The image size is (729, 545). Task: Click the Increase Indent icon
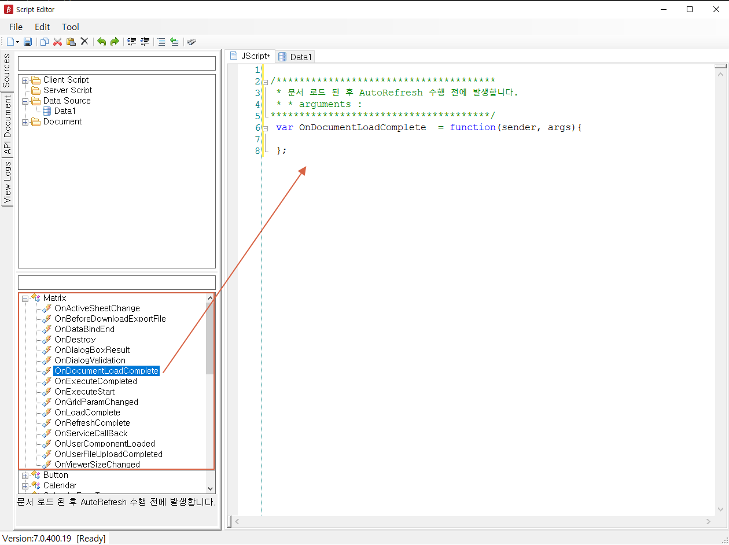tap(132, 42)
